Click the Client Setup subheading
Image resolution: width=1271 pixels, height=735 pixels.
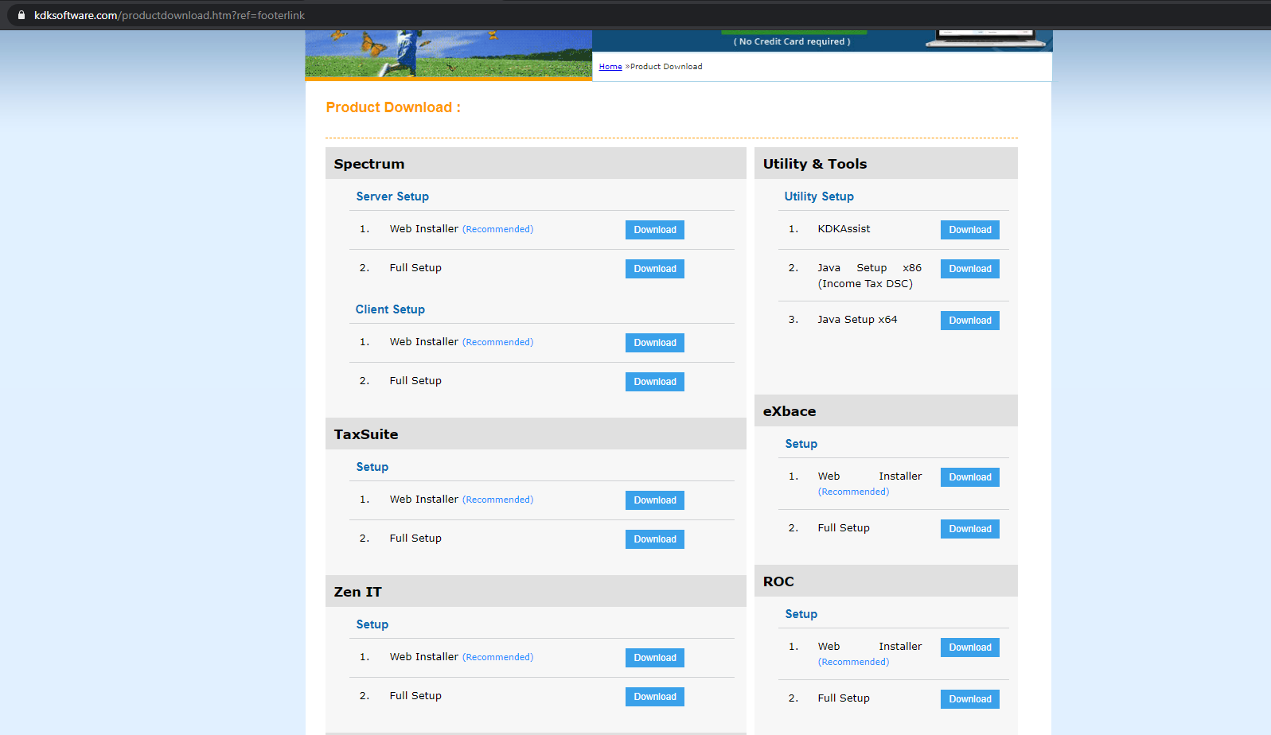tap(390, 309)
